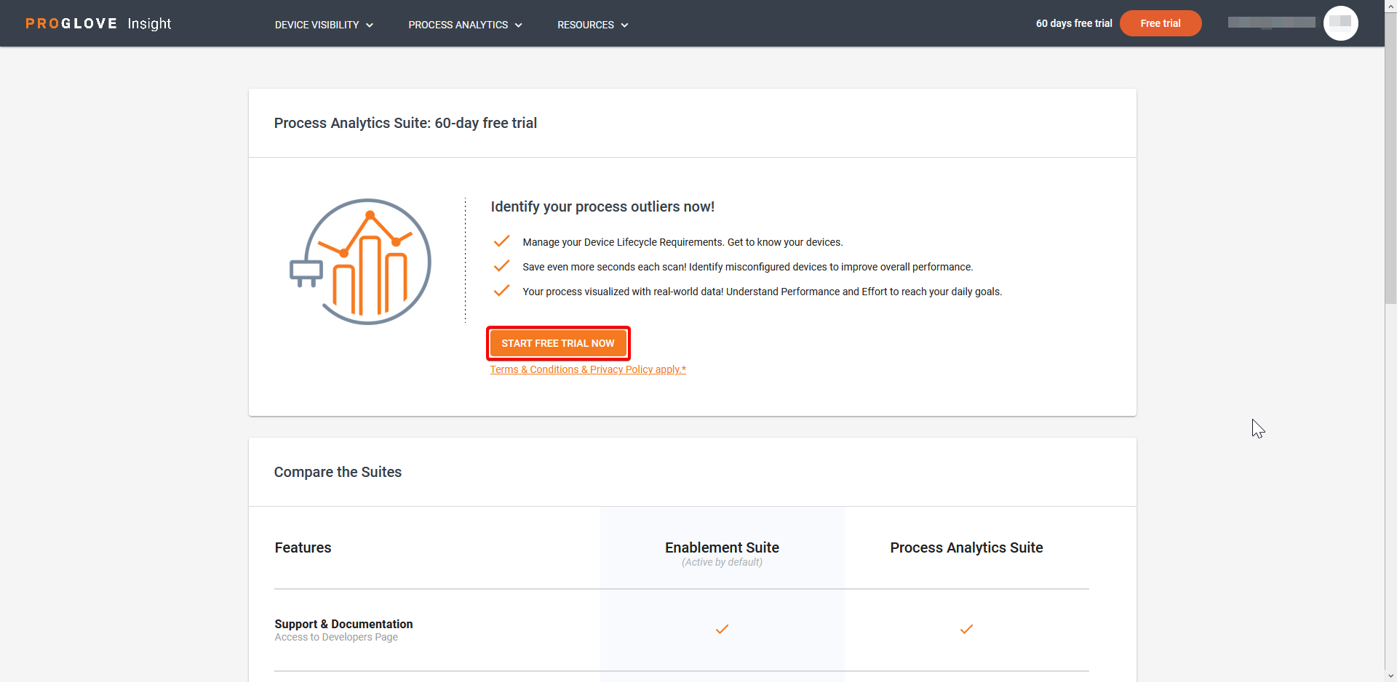The image size is (1397, 682).
Task: Click the 'Features' column header
Action: tap(303, 547)
